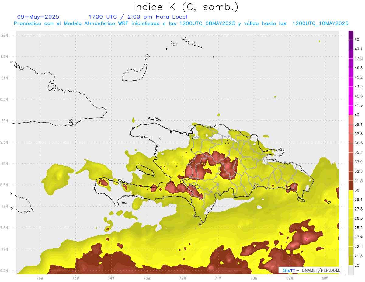Click the latitude label "22N"
This screenshot has height=282, width=365.
(5, 35)
